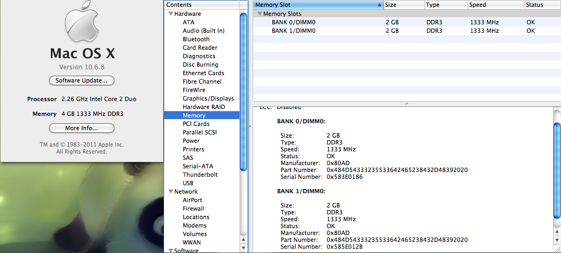Select WWAN under Network
Image resolution: width=561 pixels, height=253 pixels.
(191, 242)
